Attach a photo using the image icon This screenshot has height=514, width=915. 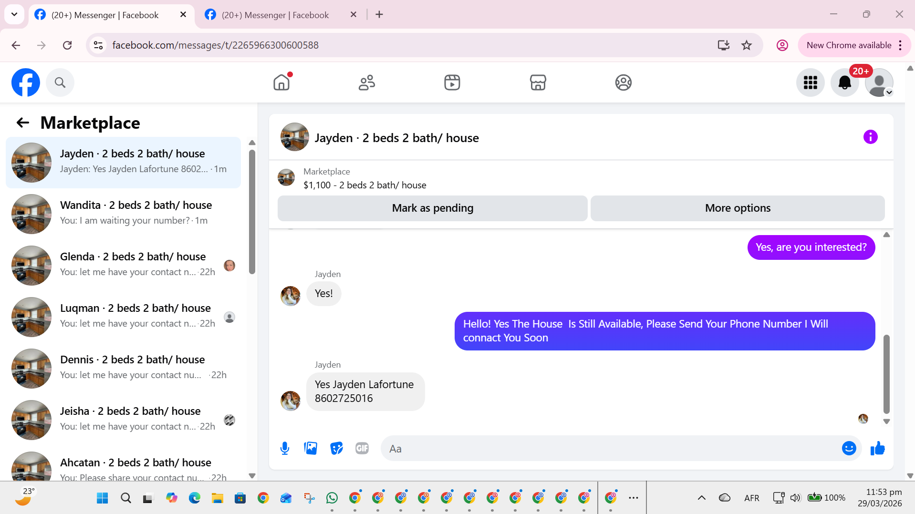coord(311,448)
